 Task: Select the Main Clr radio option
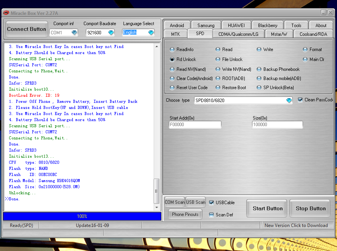click(x=305, y=59)
